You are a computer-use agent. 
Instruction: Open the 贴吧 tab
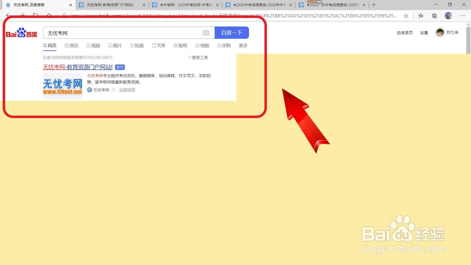pos(180,46)
